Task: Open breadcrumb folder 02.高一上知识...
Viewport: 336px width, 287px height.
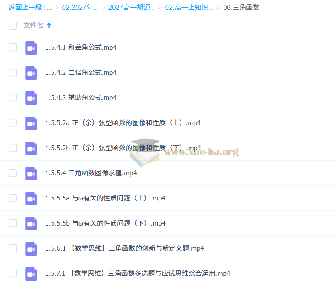Action: click(189, 8)
